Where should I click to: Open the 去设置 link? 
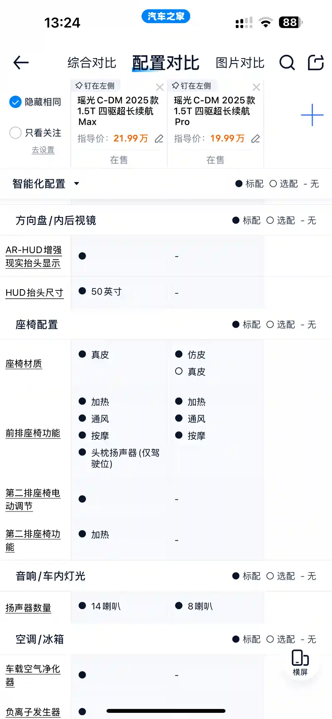(43, 150)
